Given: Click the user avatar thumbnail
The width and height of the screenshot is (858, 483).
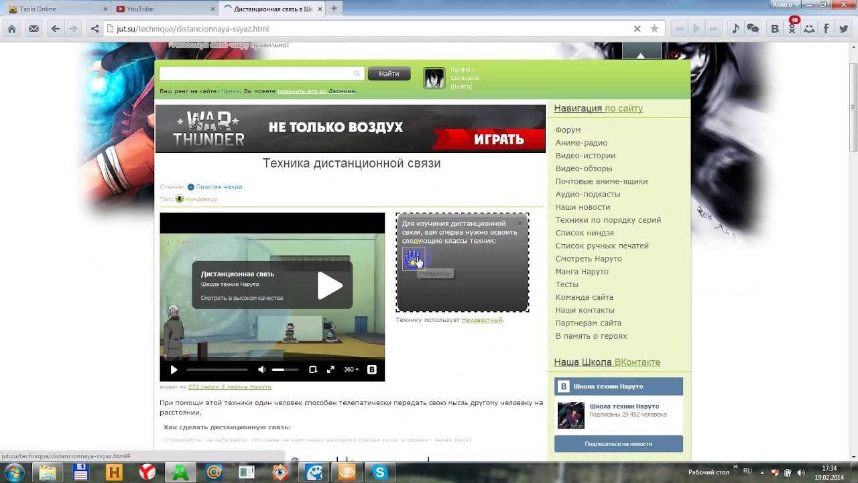Looking at the screenshot, I should pos(434,78).
